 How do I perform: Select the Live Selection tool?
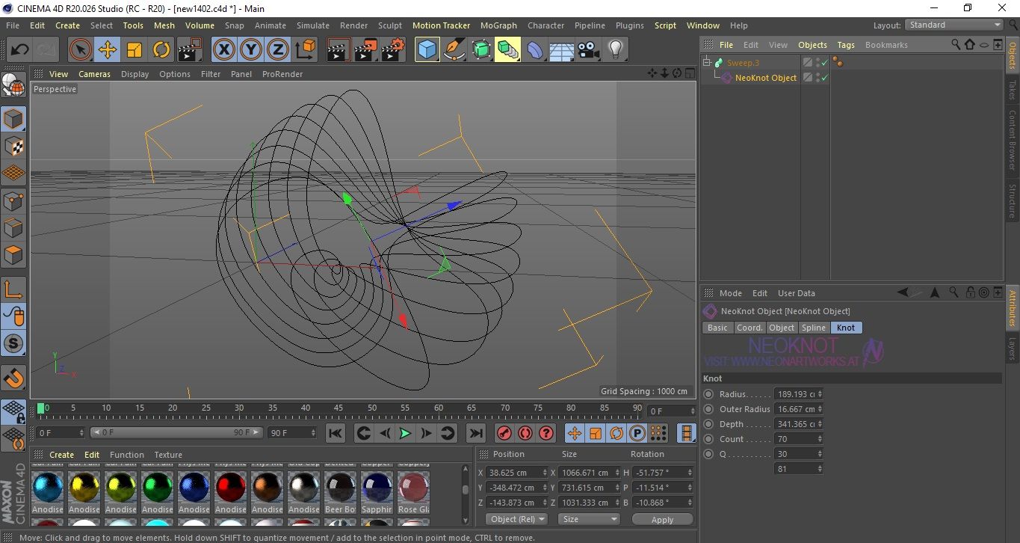tap(81, 50)
